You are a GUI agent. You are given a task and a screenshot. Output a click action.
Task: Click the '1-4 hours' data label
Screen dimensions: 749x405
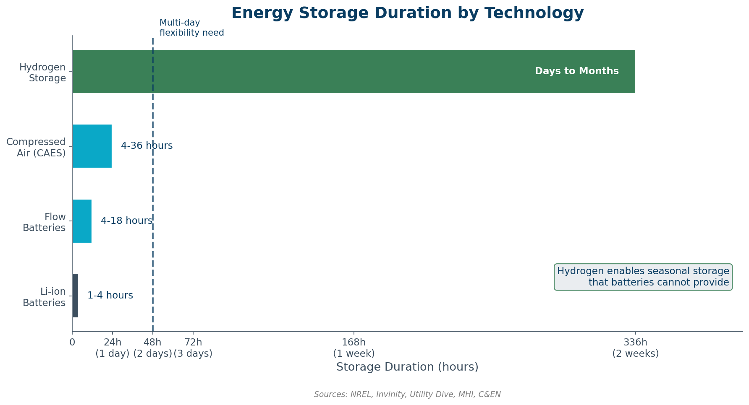click(x=110, y=296)
